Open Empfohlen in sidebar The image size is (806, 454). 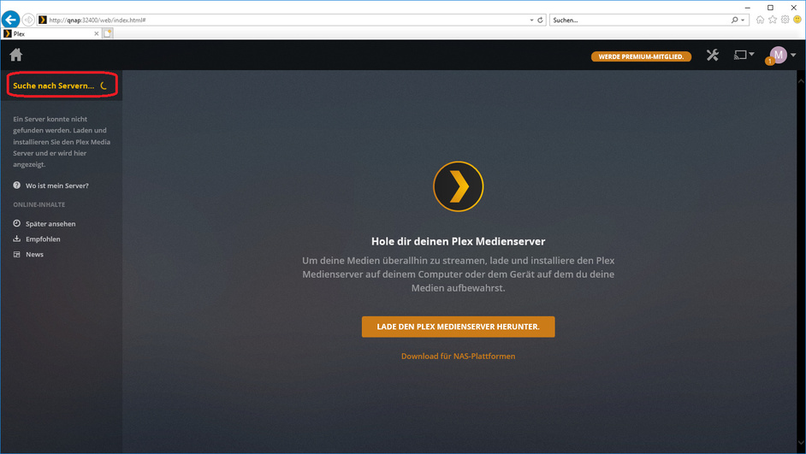click(43, 239)
